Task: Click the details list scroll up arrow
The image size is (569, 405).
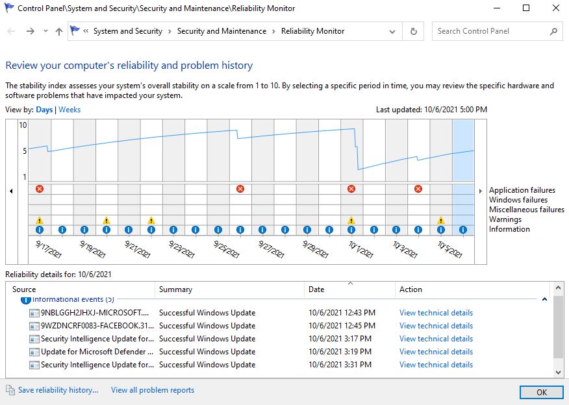Action: pos(559,288)
